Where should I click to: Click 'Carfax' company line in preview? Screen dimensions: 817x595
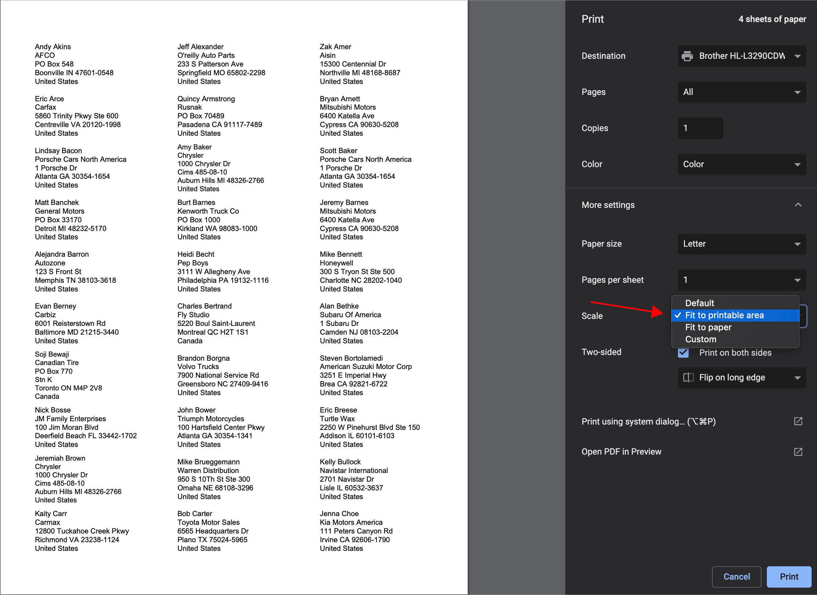coord(45,107)
